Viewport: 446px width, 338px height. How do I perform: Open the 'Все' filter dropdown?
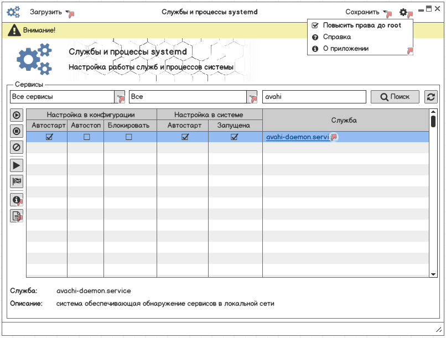coord(252,97)
